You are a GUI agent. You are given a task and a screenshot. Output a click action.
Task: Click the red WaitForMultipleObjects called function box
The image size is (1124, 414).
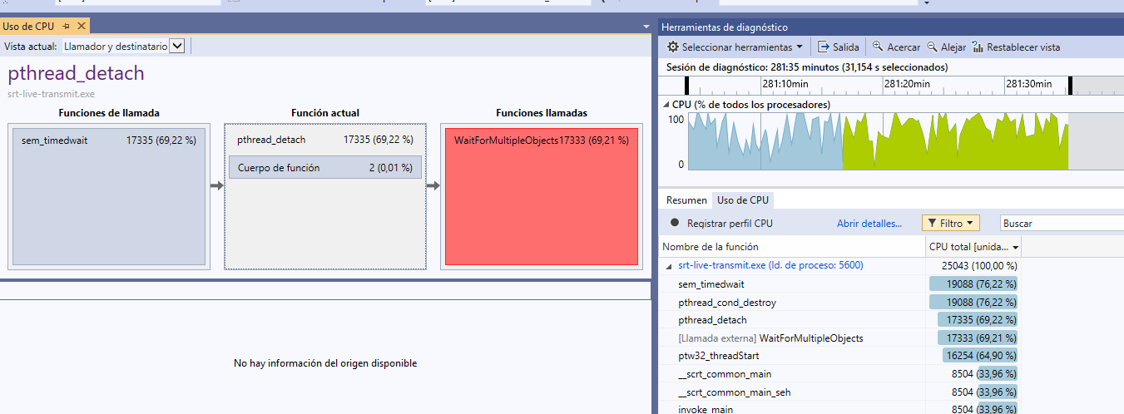point(542,196)
